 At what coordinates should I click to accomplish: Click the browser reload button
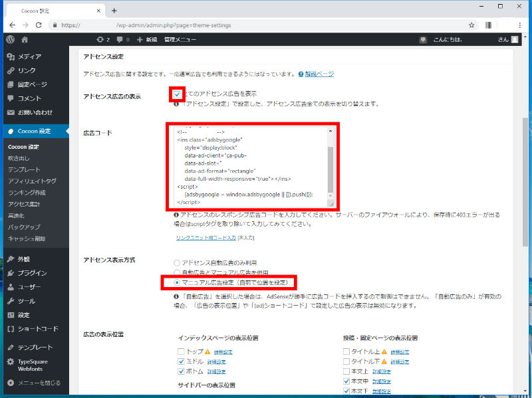click(x=41, y=25)
